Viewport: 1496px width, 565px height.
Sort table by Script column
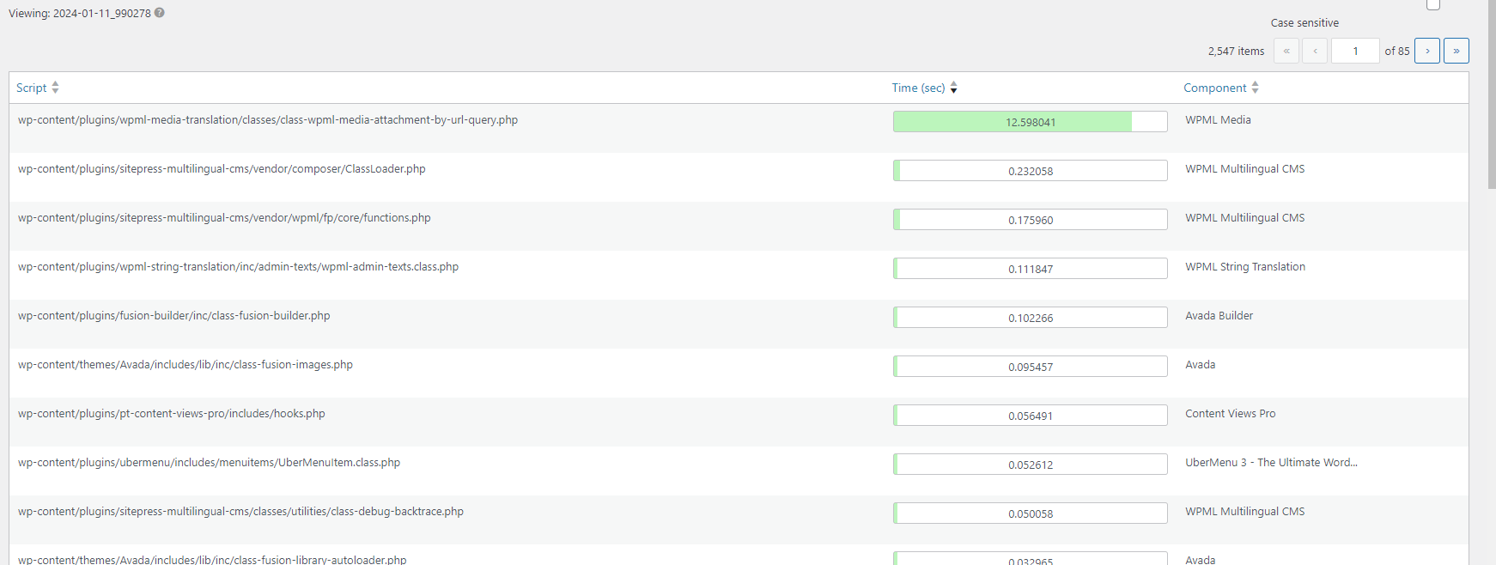tap(32, 88)
